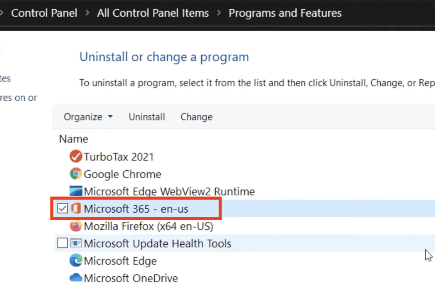Click the Google Chrome icon

pos(75,174)
